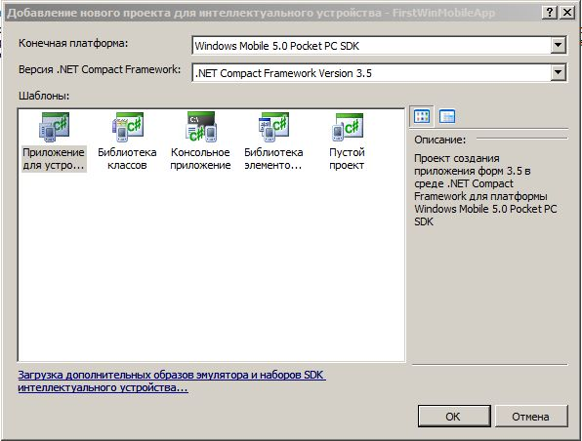Click the .NET Compact Framework Version 3.5 field

[379, 73]
